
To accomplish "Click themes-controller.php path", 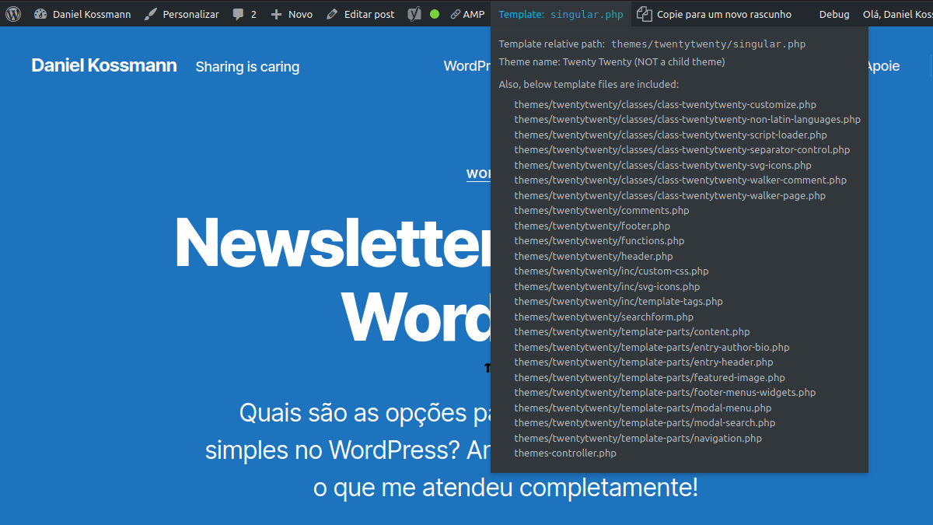I will (565, 453).
